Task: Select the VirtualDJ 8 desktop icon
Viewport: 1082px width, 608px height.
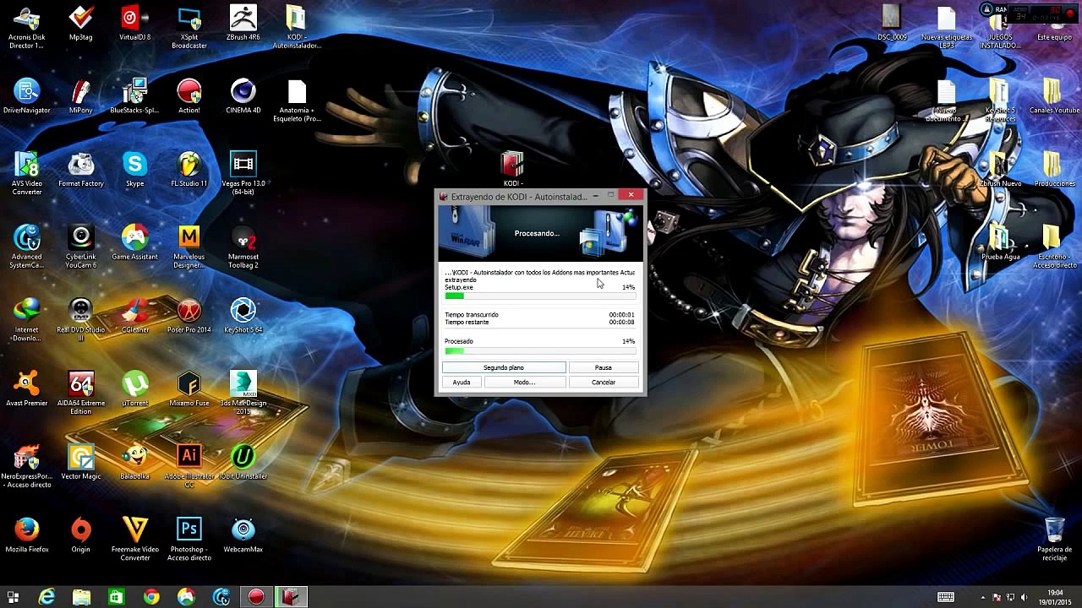Action: click(135, 24)
